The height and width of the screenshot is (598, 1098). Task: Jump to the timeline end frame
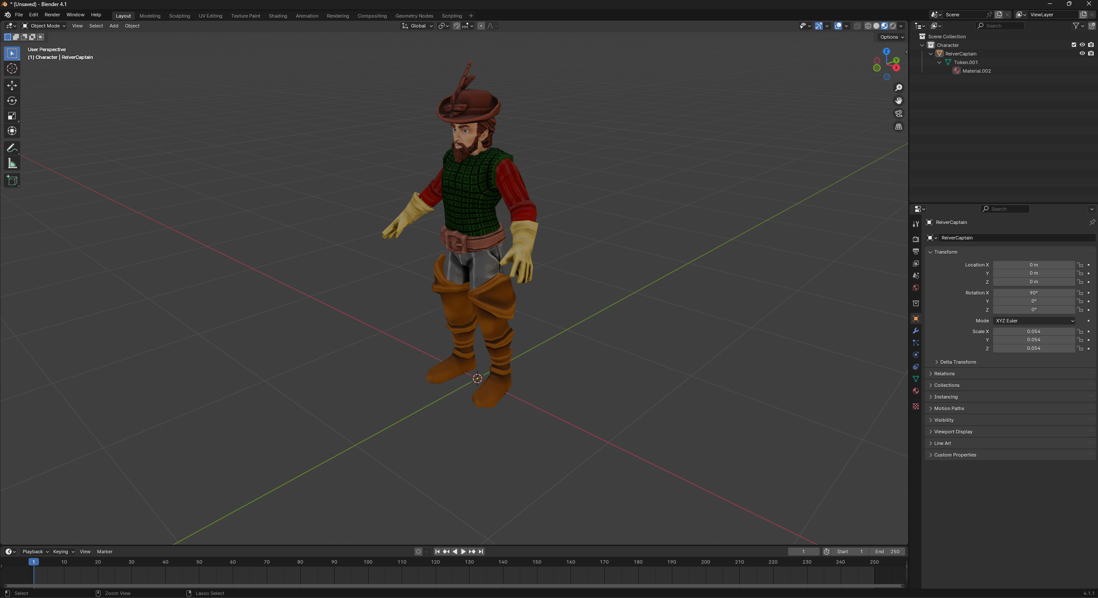pos(481,552)
